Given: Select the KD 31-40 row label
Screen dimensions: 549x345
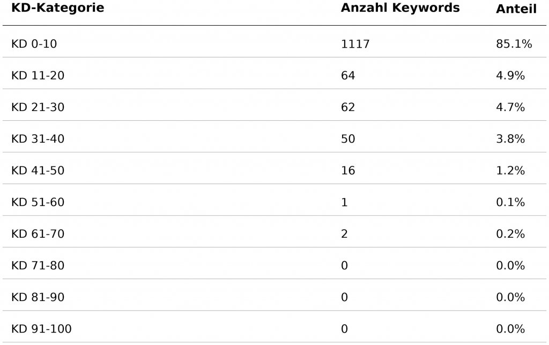Looking at the screenshot, I should [x=38, y=139].
